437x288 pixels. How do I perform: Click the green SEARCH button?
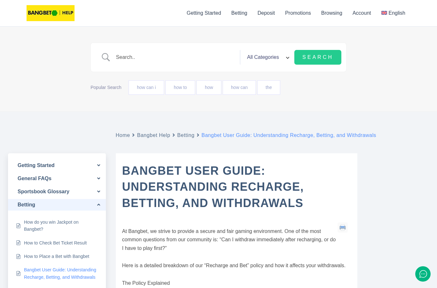coord(318,57)
